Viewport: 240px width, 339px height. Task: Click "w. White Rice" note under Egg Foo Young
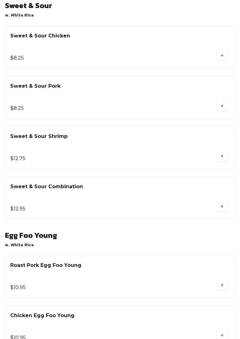pos(19,245)
